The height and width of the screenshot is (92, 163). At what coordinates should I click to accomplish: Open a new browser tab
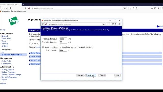[23, 4]
